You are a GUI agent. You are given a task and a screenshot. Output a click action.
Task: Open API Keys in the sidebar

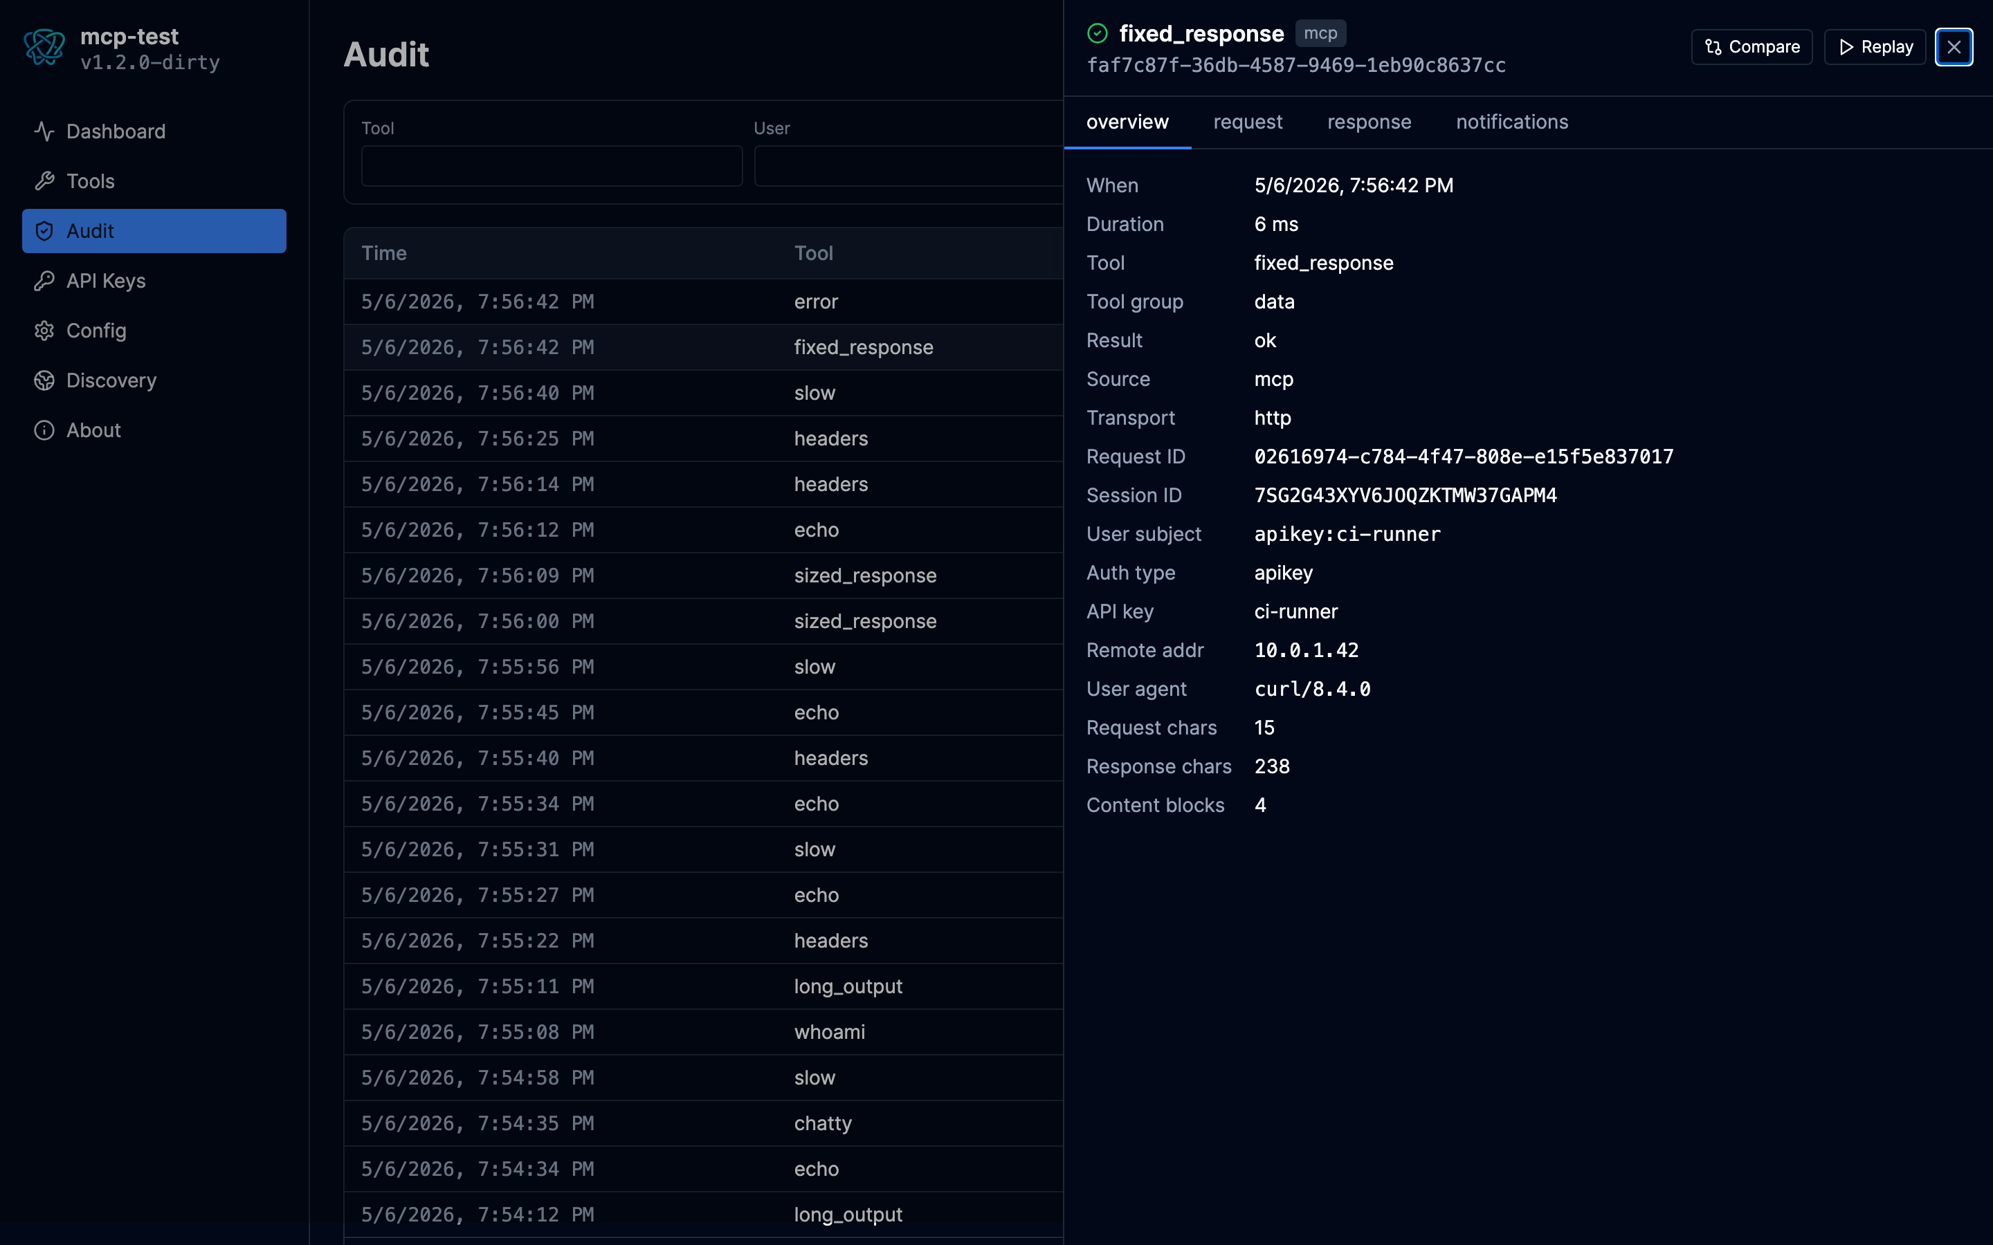pos(154,281)
